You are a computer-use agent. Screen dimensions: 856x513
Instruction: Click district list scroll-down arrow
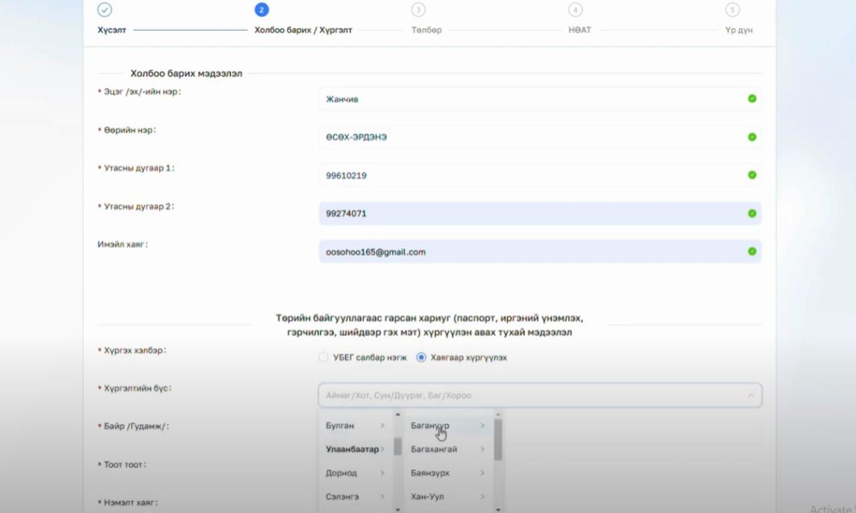coord(498,510)
